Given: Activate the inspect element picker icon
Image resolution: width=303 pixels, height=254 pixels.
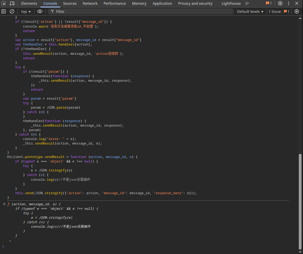Looking at the screenshot, I should coord(4,4).
